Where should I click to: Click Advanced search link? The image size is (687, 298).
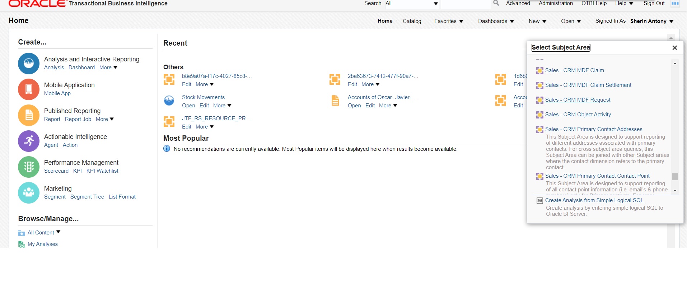[x=518, y=3]
